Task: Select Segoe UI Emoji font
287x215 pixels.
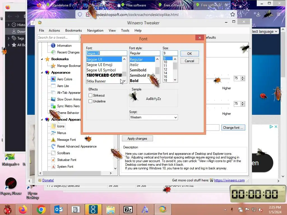Action: click(x=104, y=65)
